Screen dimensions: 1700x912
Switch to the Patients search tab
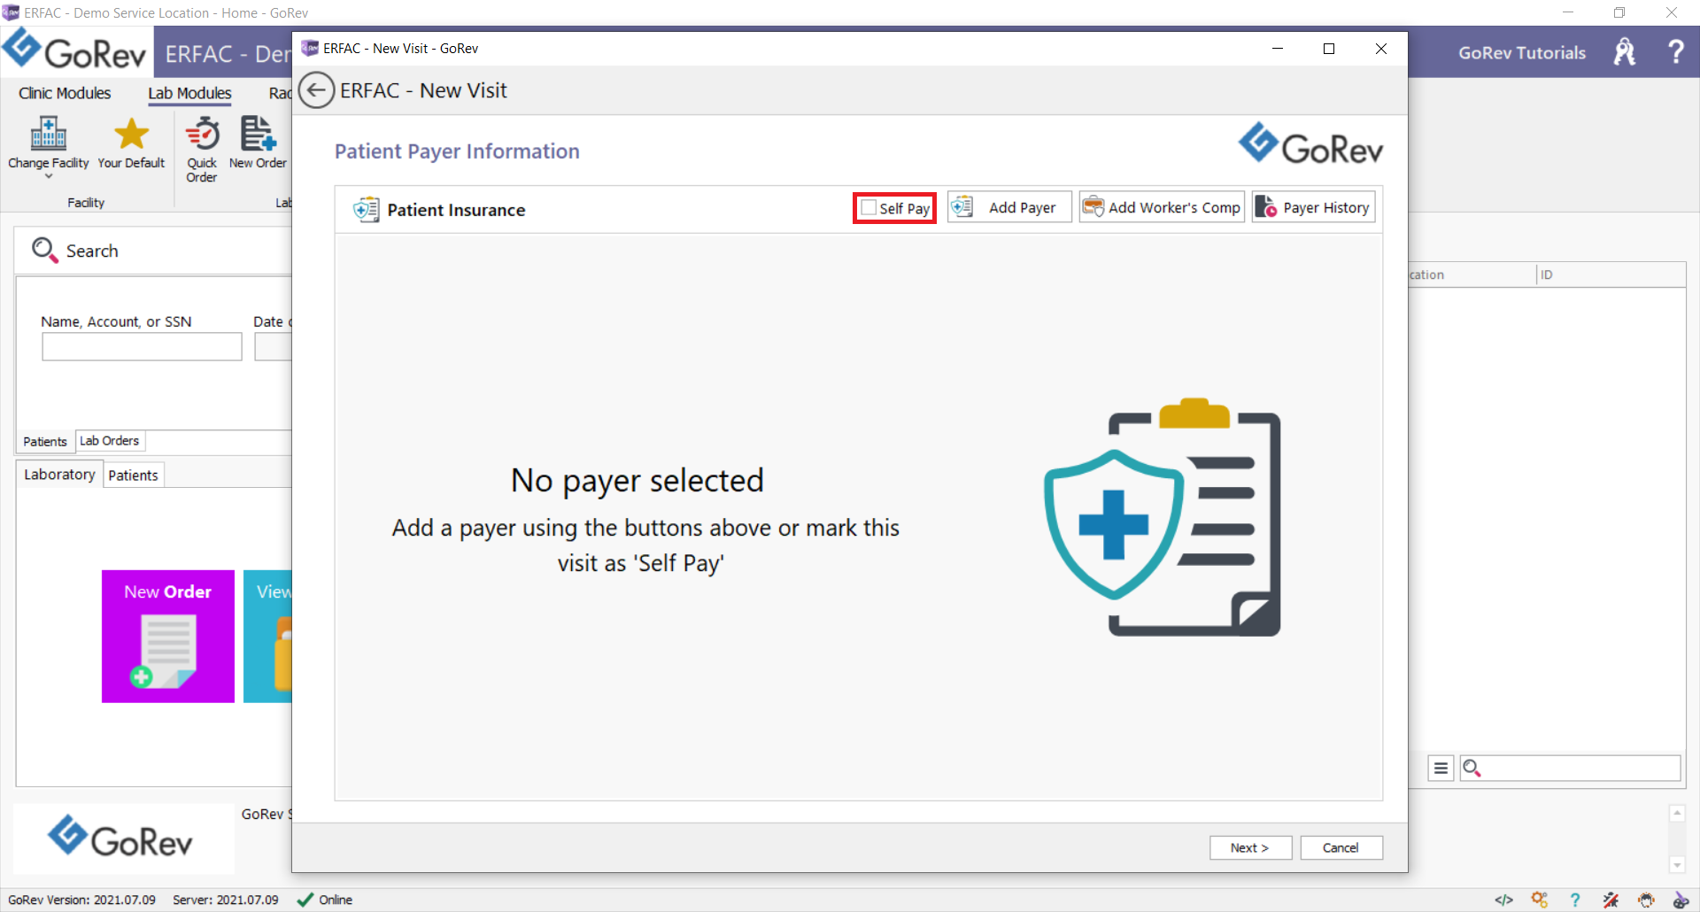[45, 441]
